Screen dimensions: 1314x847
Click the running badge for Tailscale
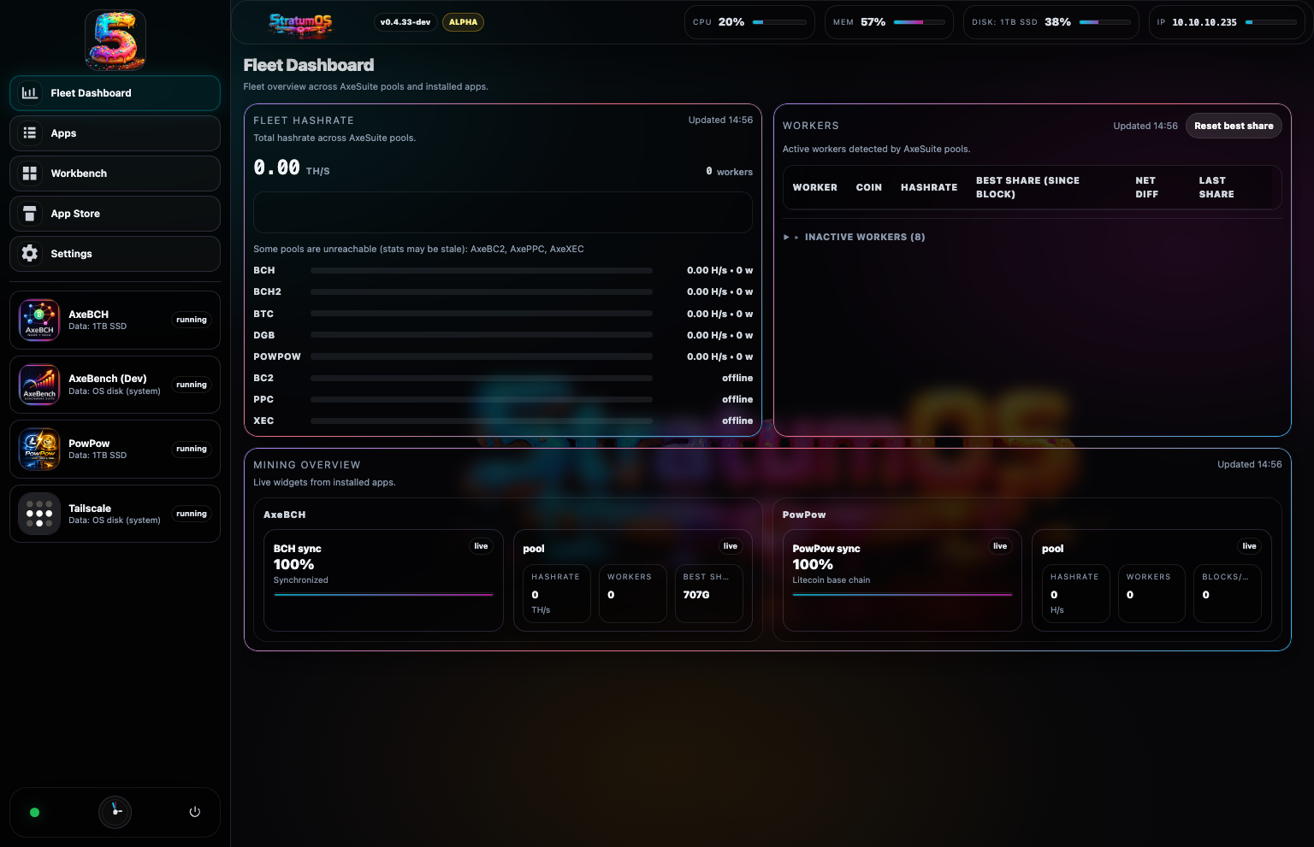point(192,514)
